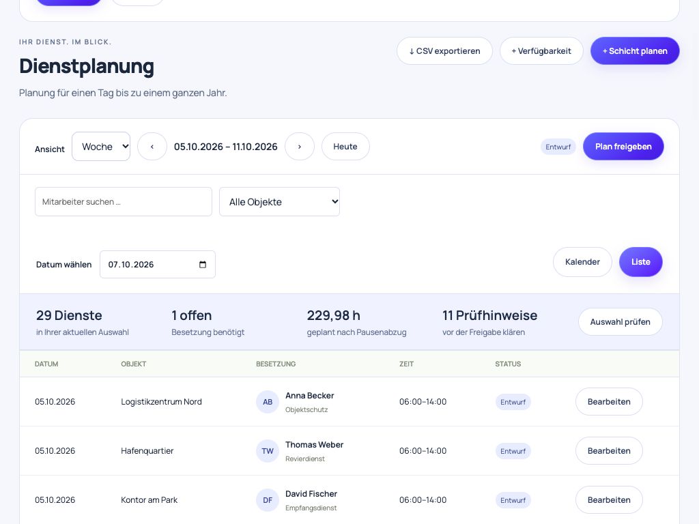Expand the Alle Objekte filter

point(279,202)
